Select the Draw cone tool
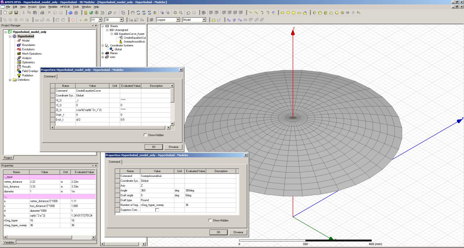Screen dimensions: 464x248 331,13
